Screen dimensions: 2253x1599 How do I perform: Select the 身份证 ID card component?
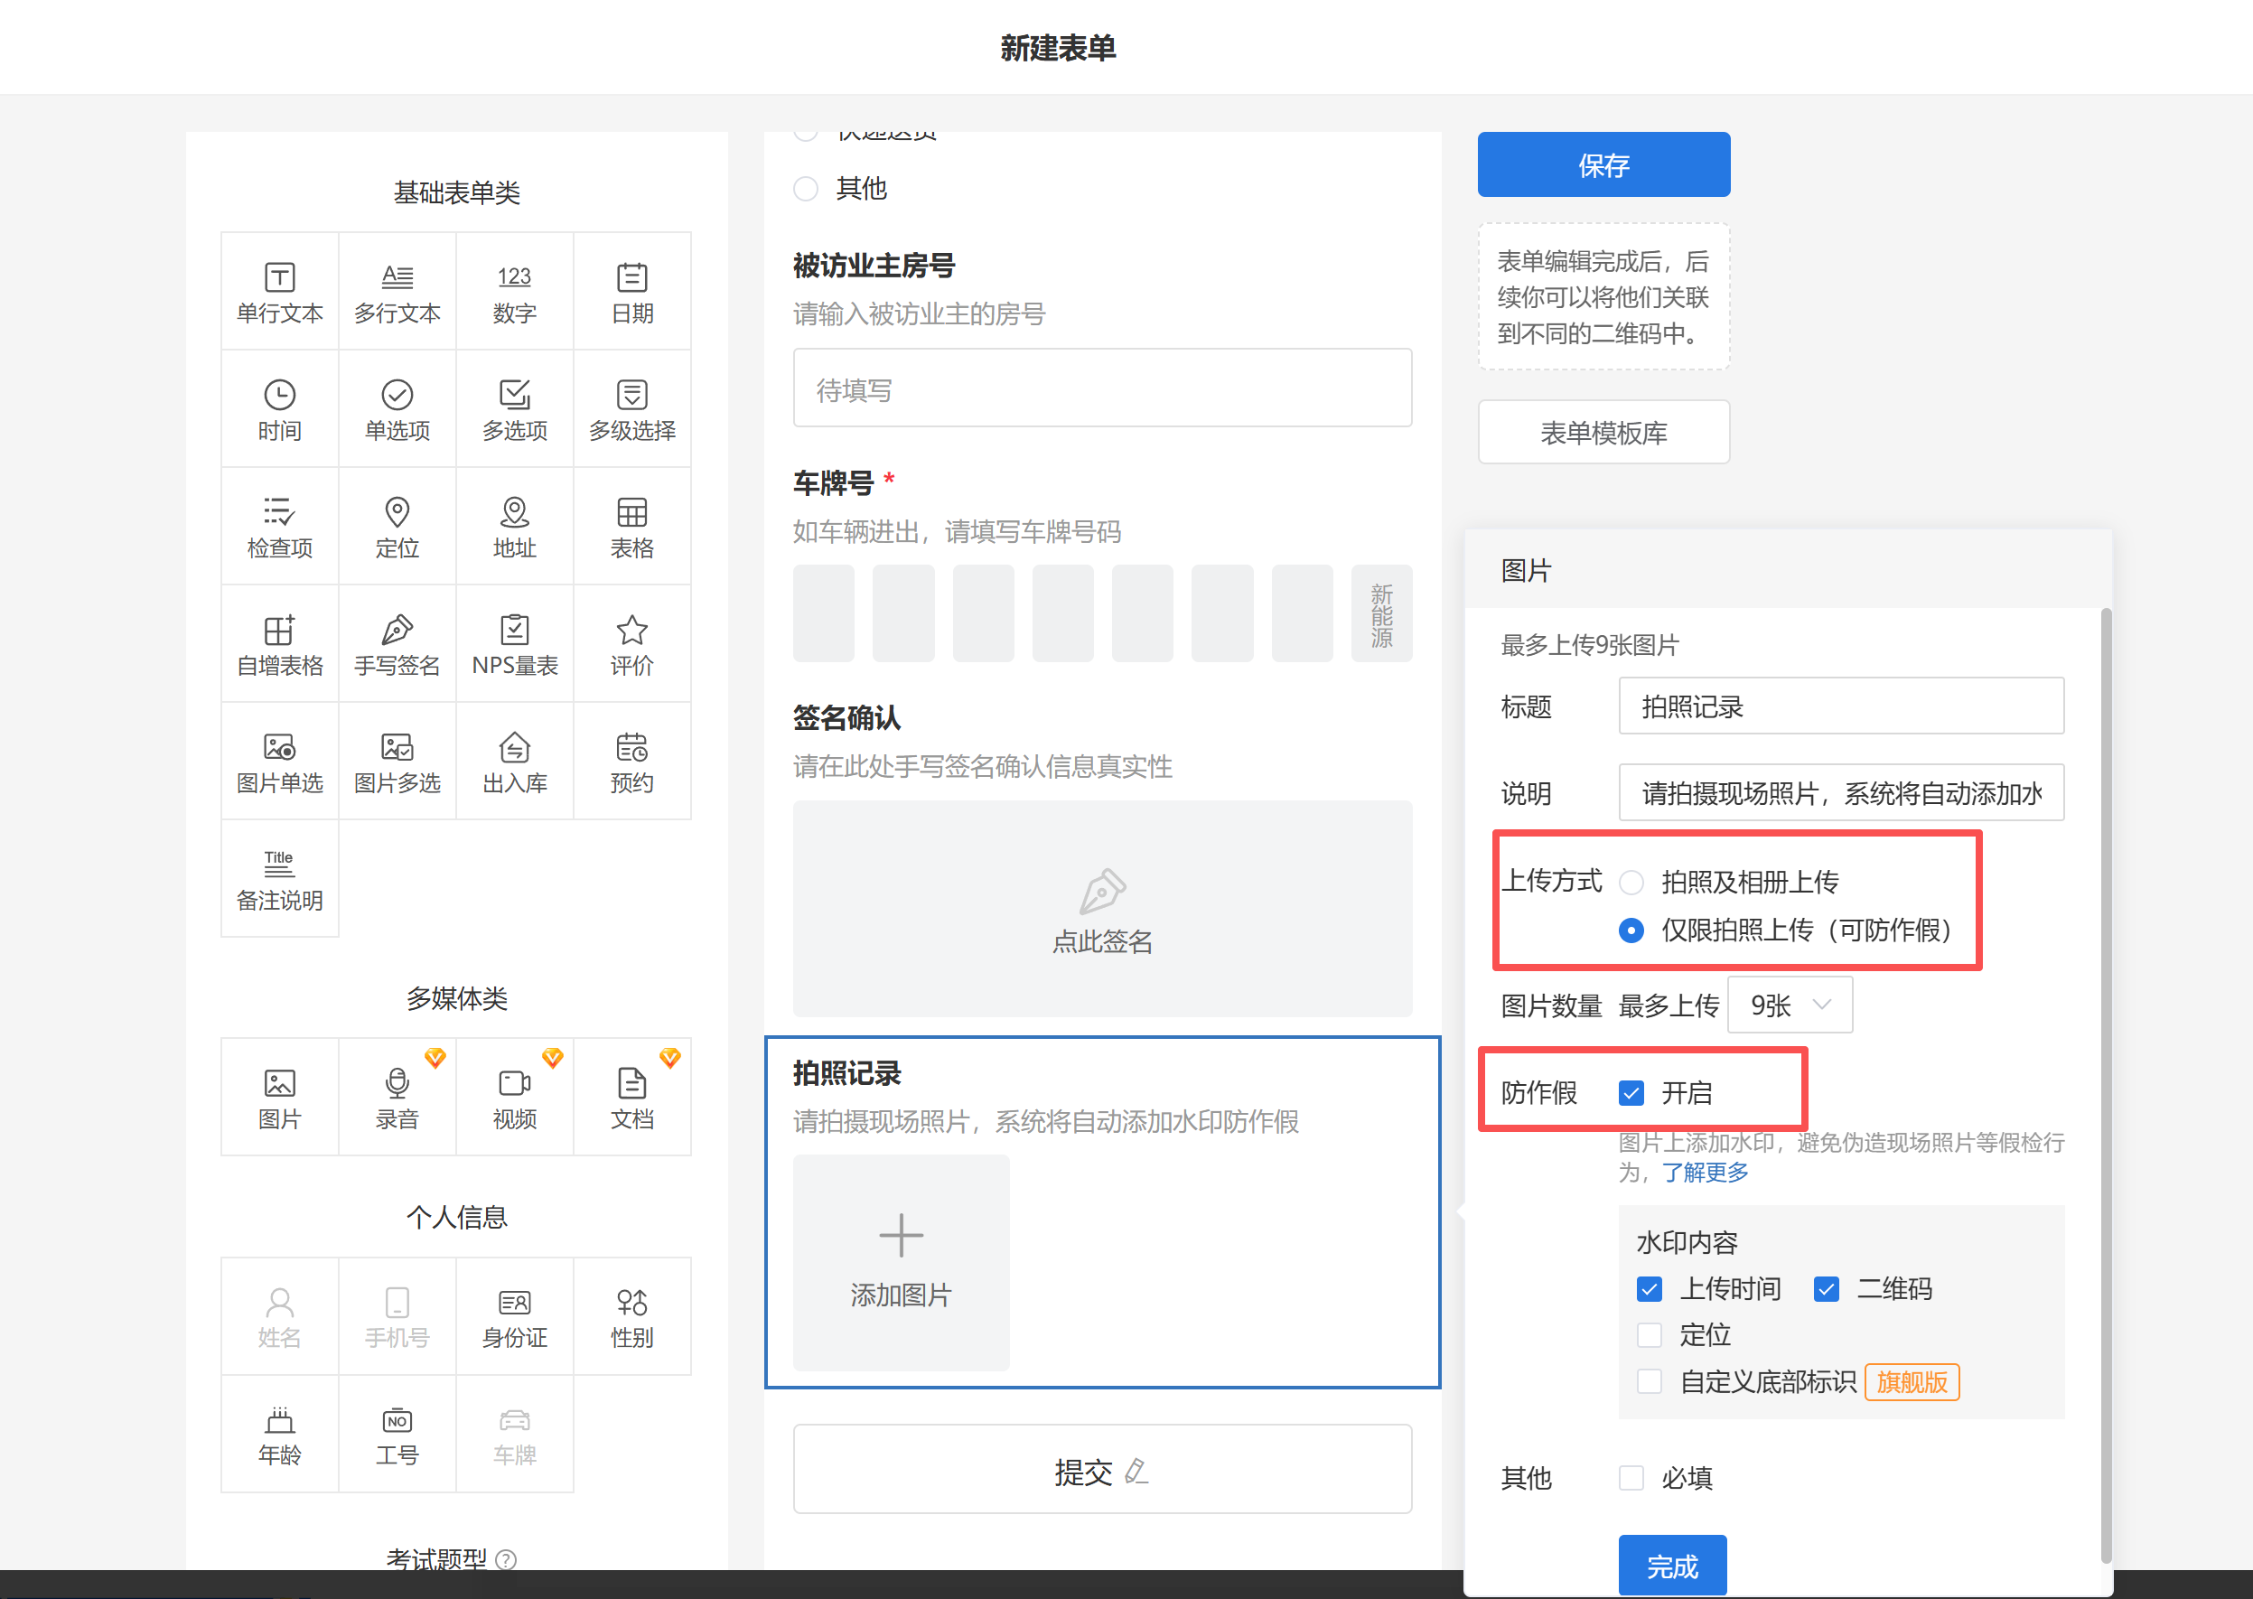coord(514,1315)
